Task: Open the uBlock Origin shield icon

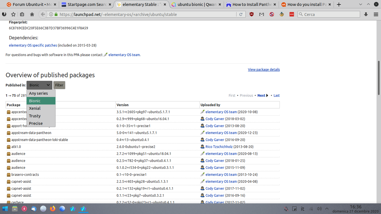Action: (x=252, y=14)
